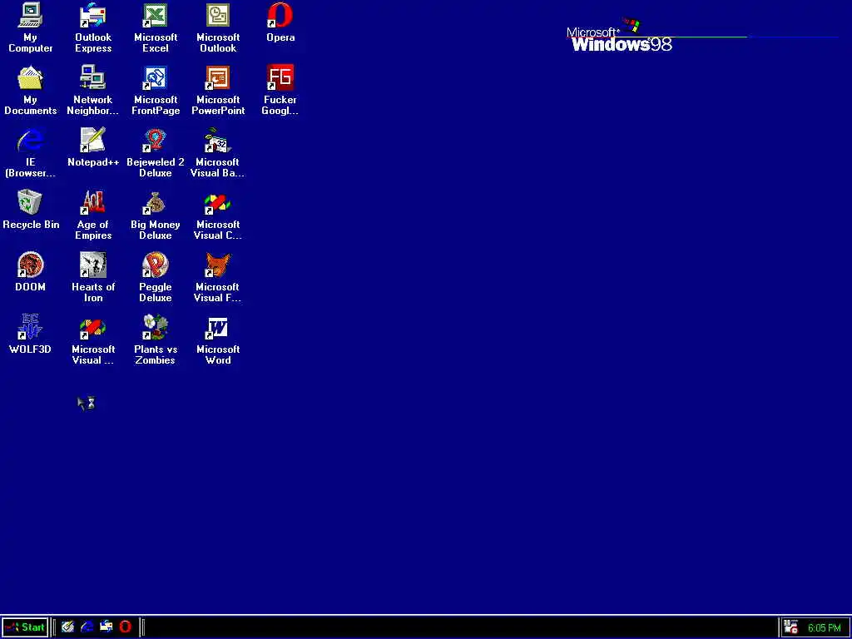Launch Outlook Express from Quick Launch
This screenshot has width=852, height=639.
[x=106, y=627]
